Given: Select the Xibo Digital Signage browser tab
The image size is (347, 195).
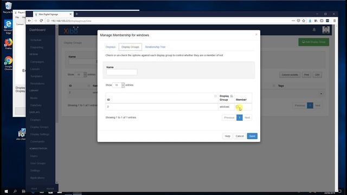Looking at the screenshot, I should 53,14.
